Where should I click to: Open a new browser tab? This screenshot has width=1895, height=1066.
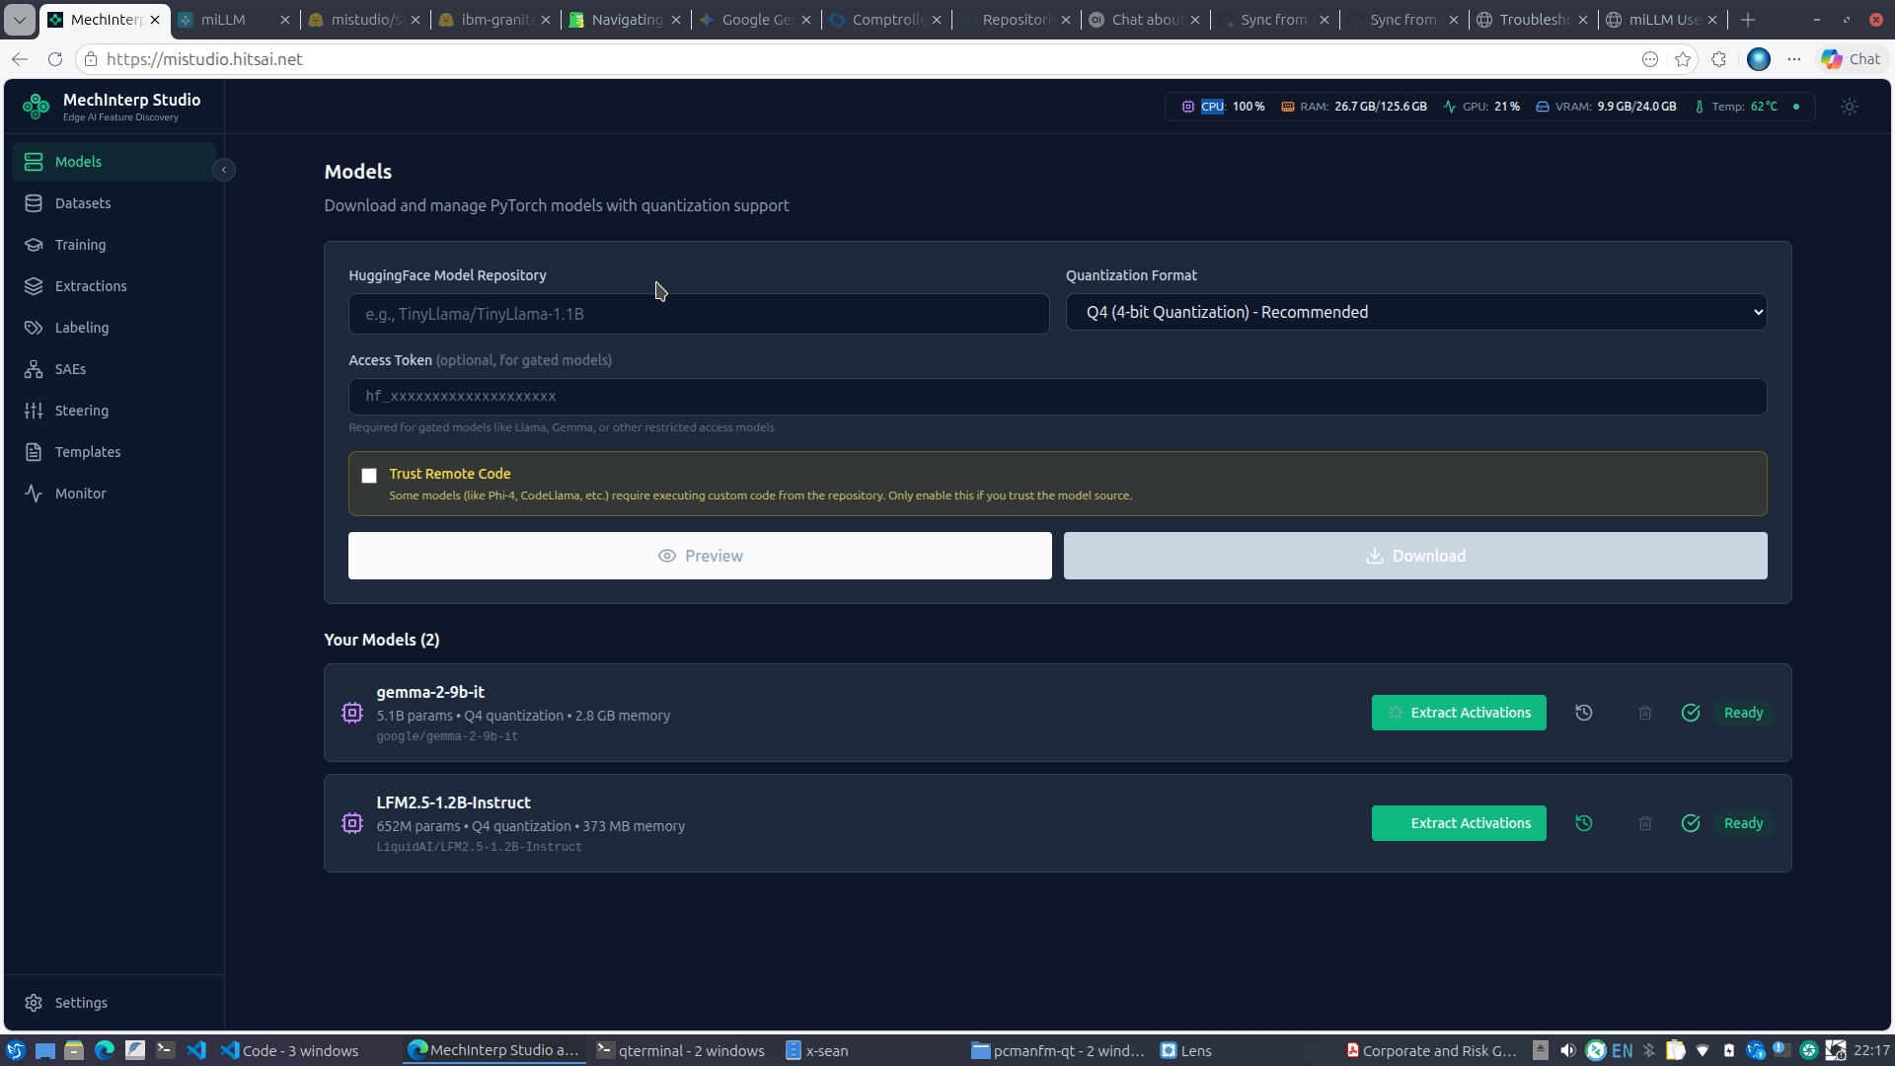1748,20
